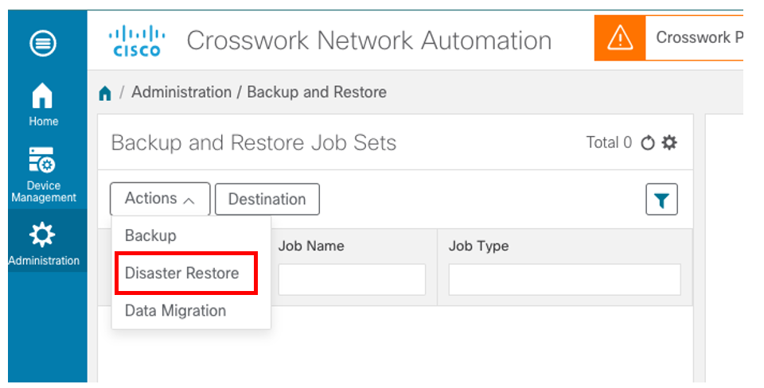Open the orange warning alert icon
Screen dimensions: 764x388
[x=620, y=38]
